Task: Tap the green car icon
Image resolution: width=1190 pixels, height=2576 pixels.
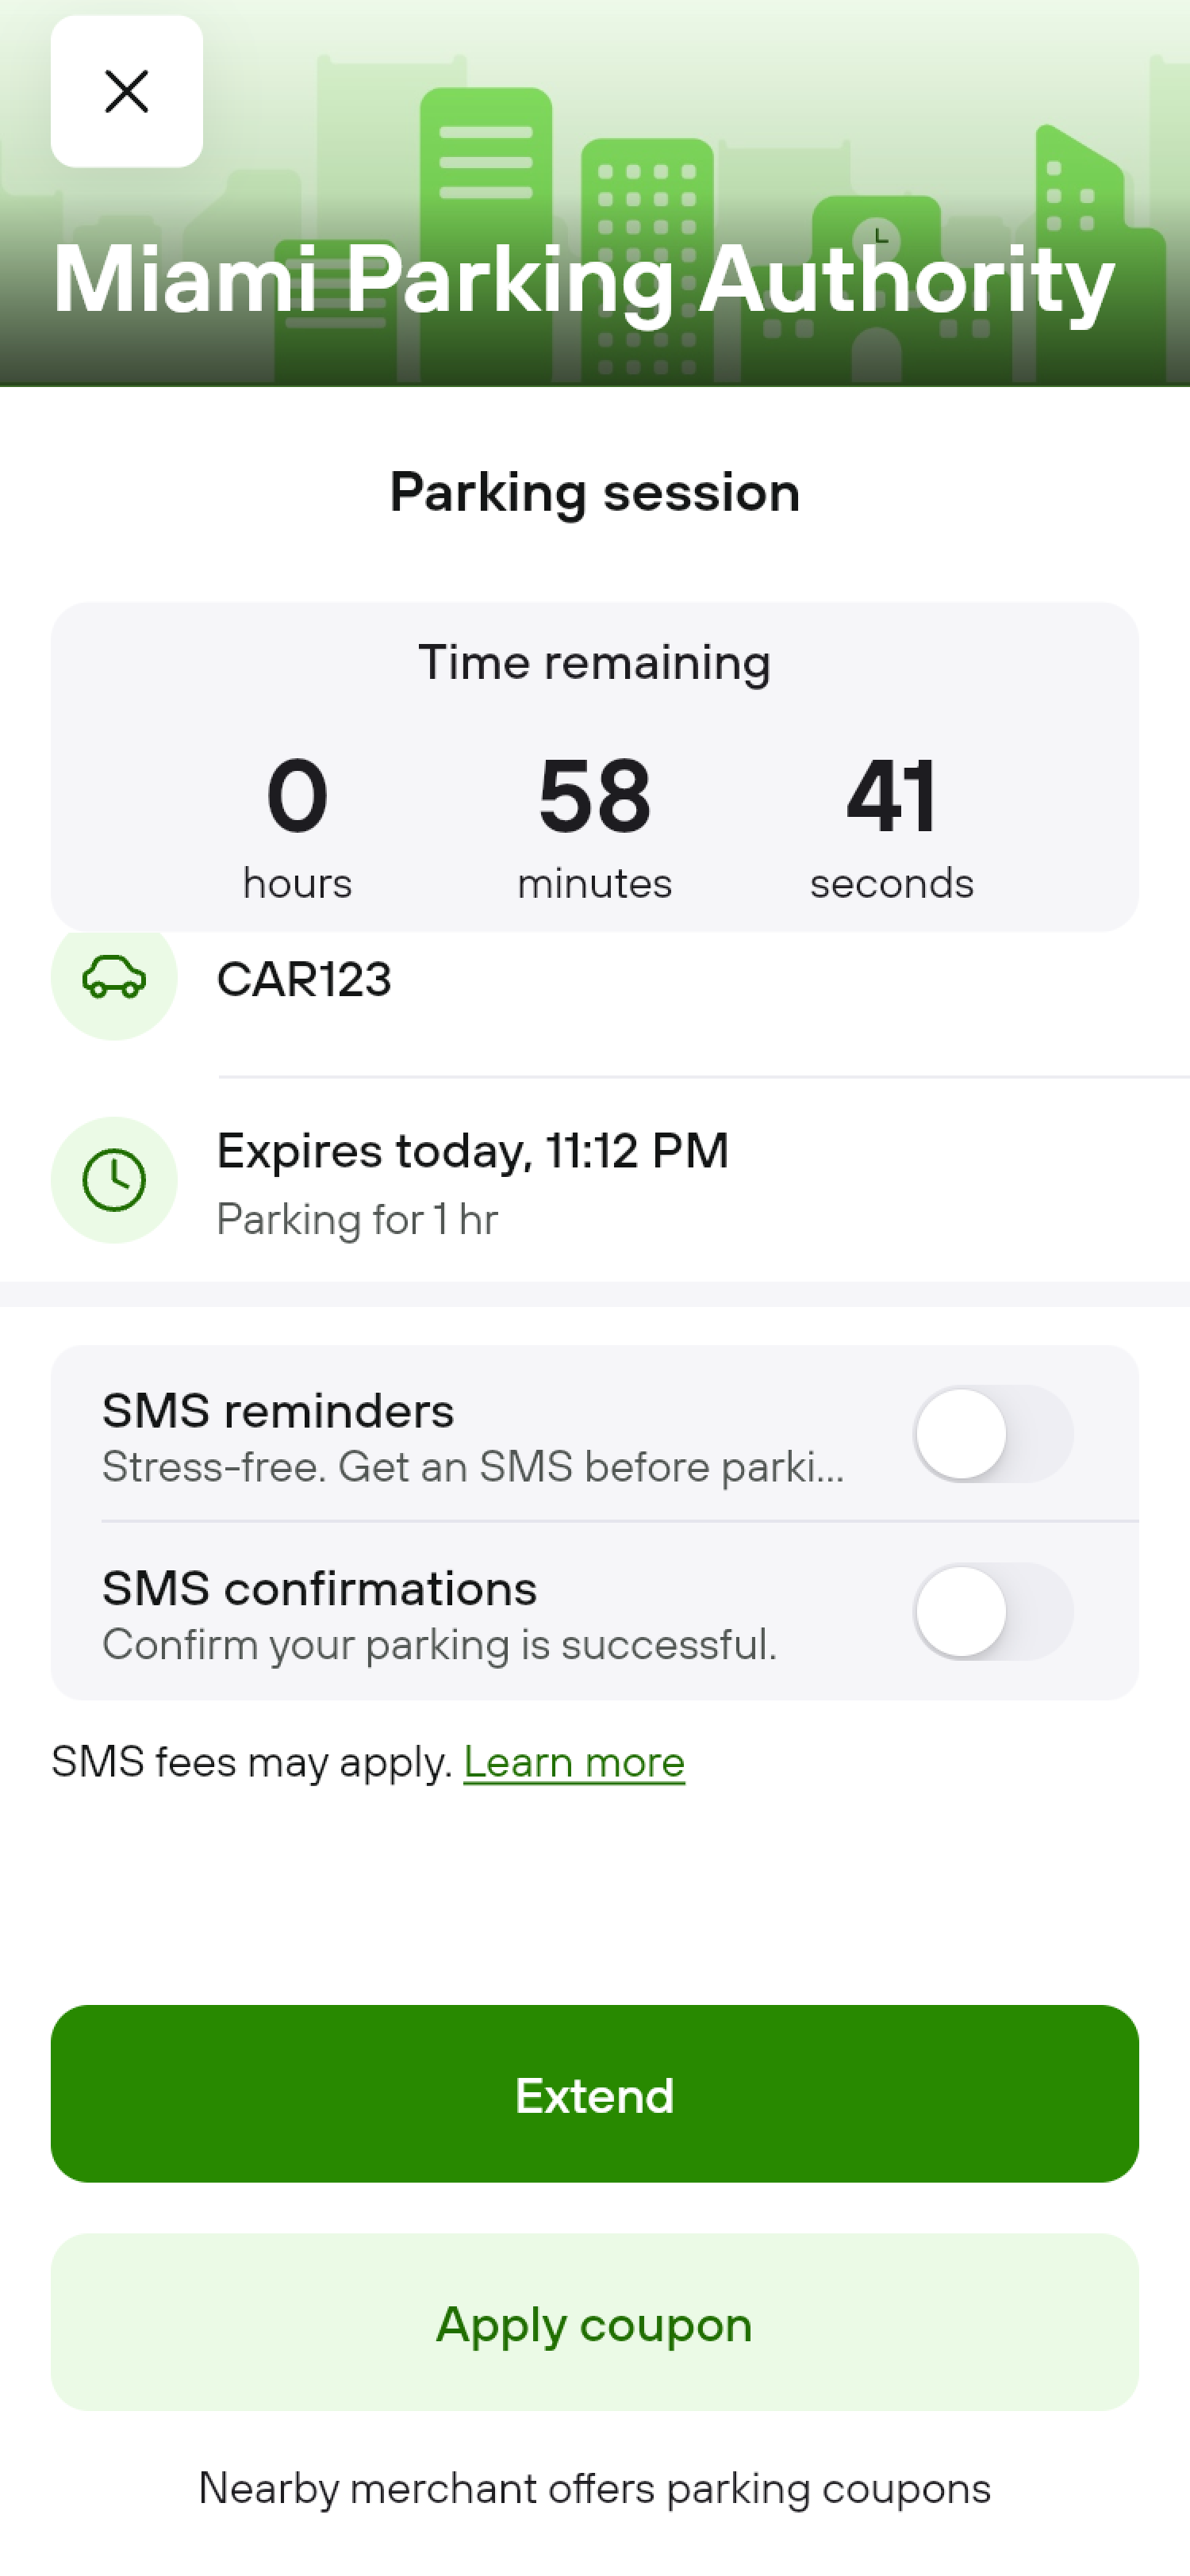Action: [114, 978]
